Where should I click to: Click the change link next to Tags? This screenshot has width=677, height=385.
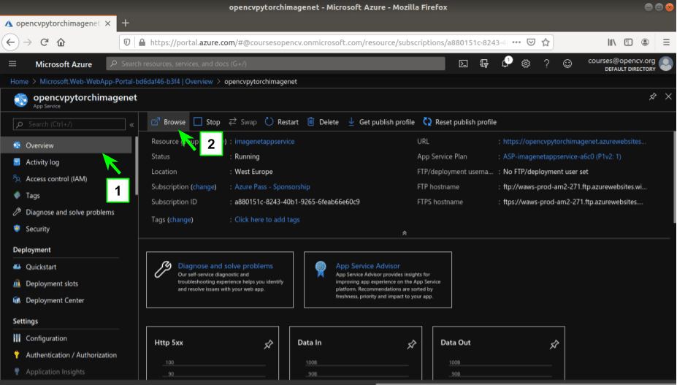pyautogui.click(x=180, y=219)
